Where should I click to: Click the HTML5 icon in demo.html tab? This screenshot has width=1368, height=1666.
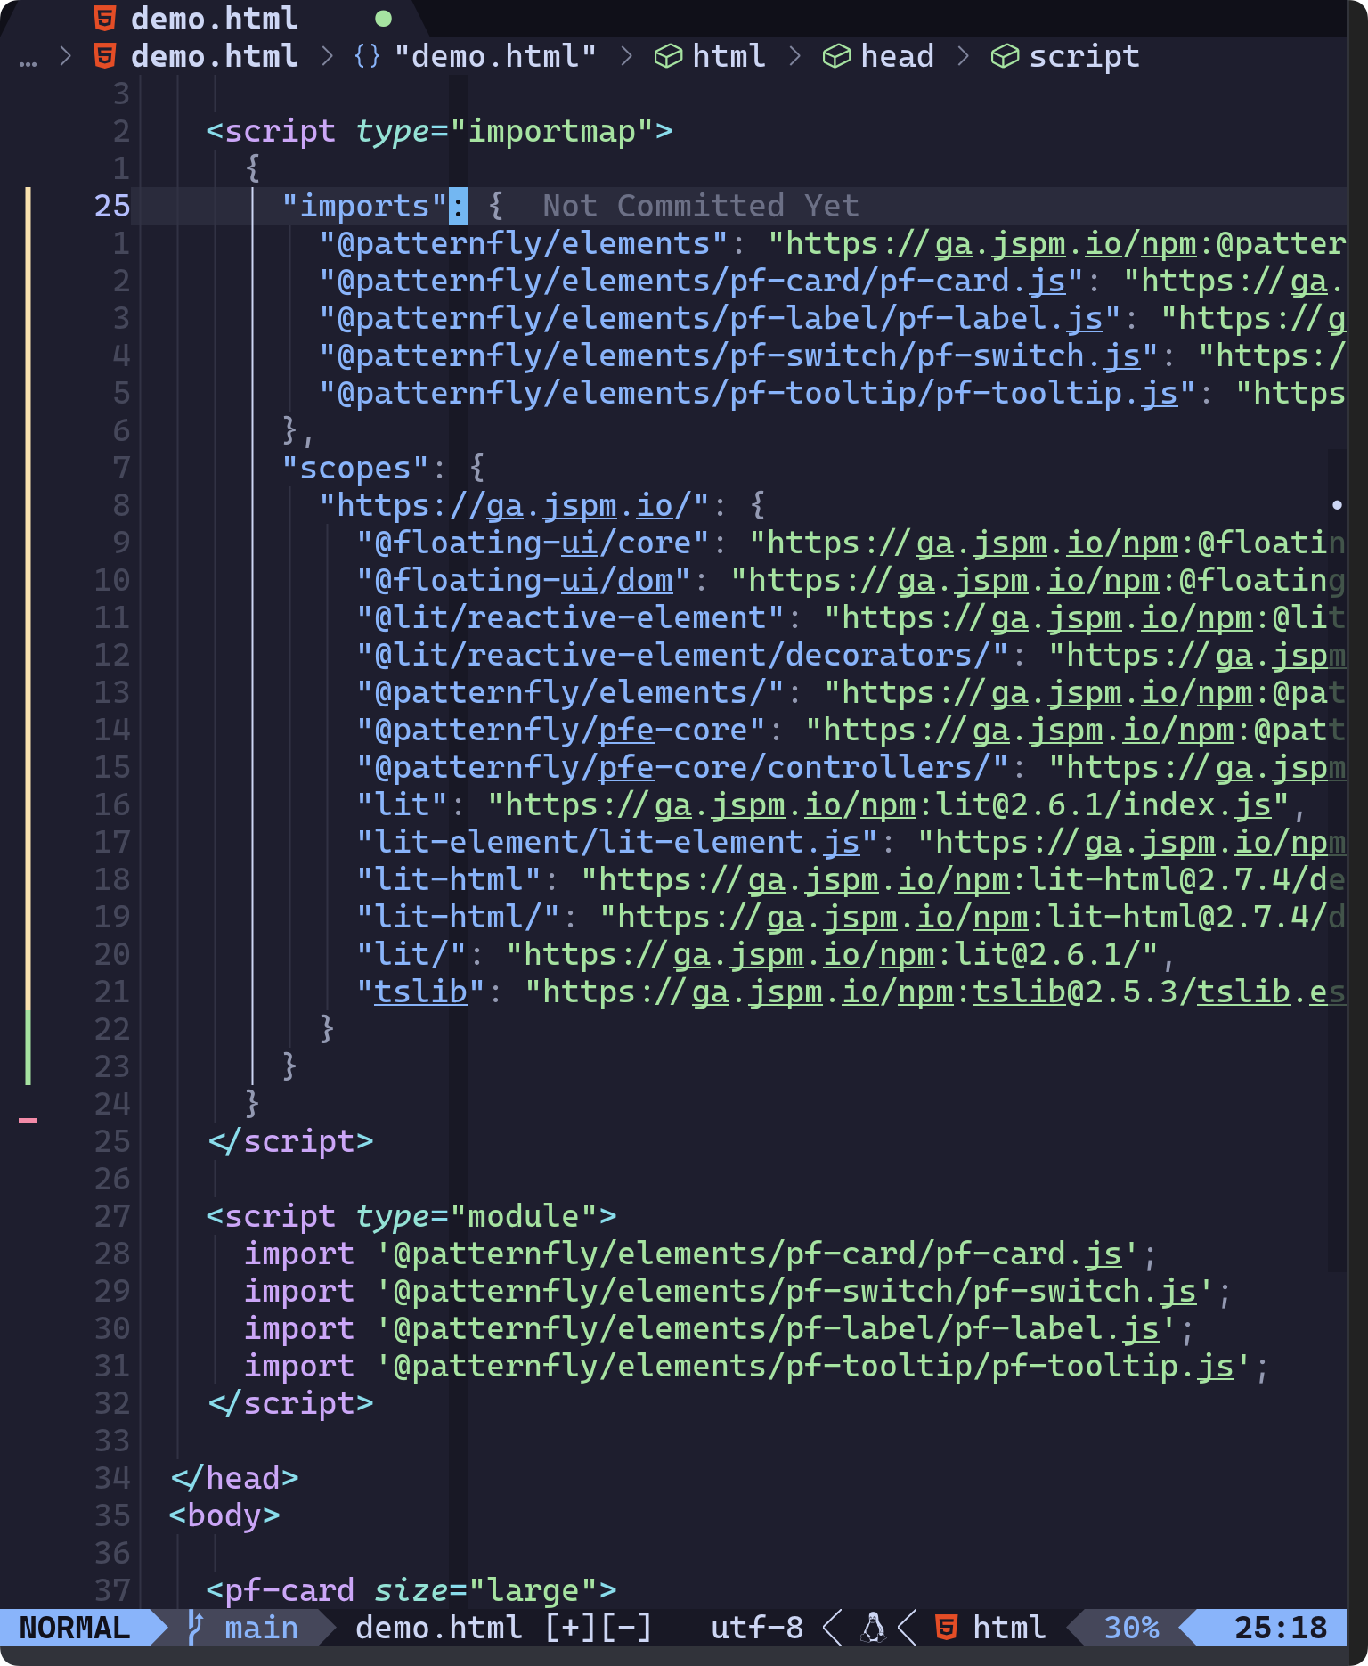coord(105,18)
